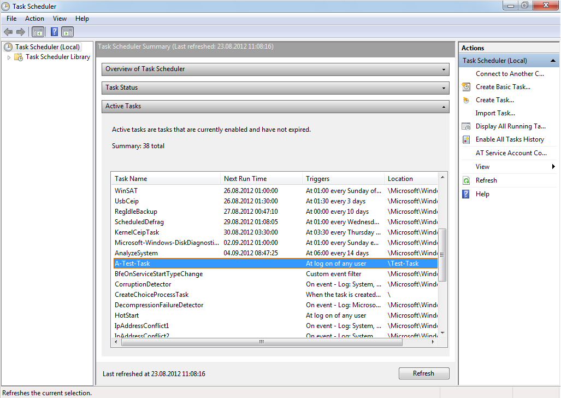Click Display All Running Tasks in the Actions pane
This screenshot has width=561, height=398.
pos(510,126)
